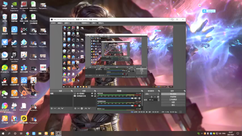This screenshot has height=136, width=242.
Task: Click the mixer panel vertical scrollbar
Action: coord(142,100)
